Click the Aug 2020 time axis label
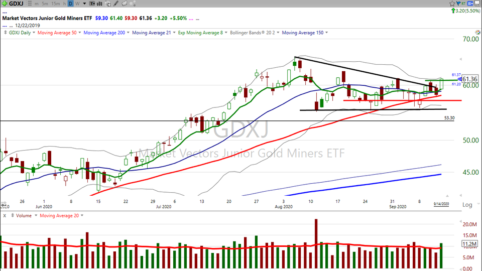The width and height of the screenshot is (482, 271). click(x=283, y=207)
